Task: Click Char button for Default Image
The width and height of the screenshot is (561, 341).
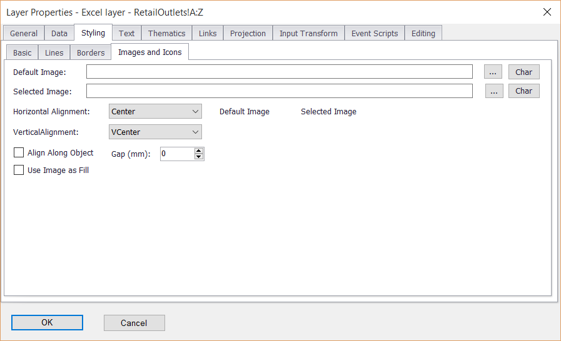Action: 523,72
